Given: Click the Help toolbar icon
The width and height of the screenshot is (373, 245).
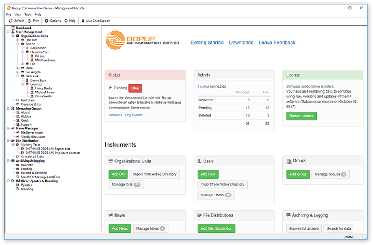Looking at the screenshot, I should click(66, 21).
